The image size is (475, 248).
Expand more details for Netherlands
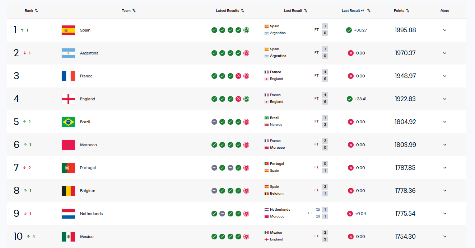[445, 214]
